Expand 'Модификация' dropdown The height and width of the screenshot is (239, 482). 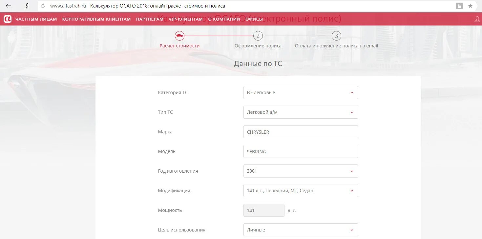point(301,191)
